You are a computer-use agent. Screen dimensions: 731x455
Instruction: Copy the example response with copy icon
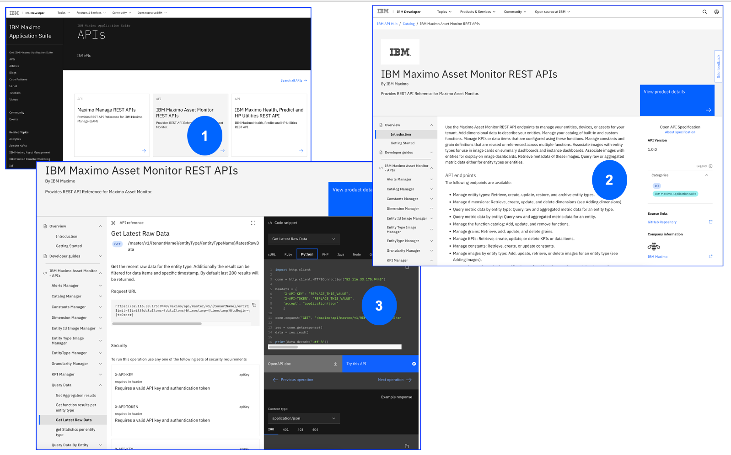[x=407, y=446]
